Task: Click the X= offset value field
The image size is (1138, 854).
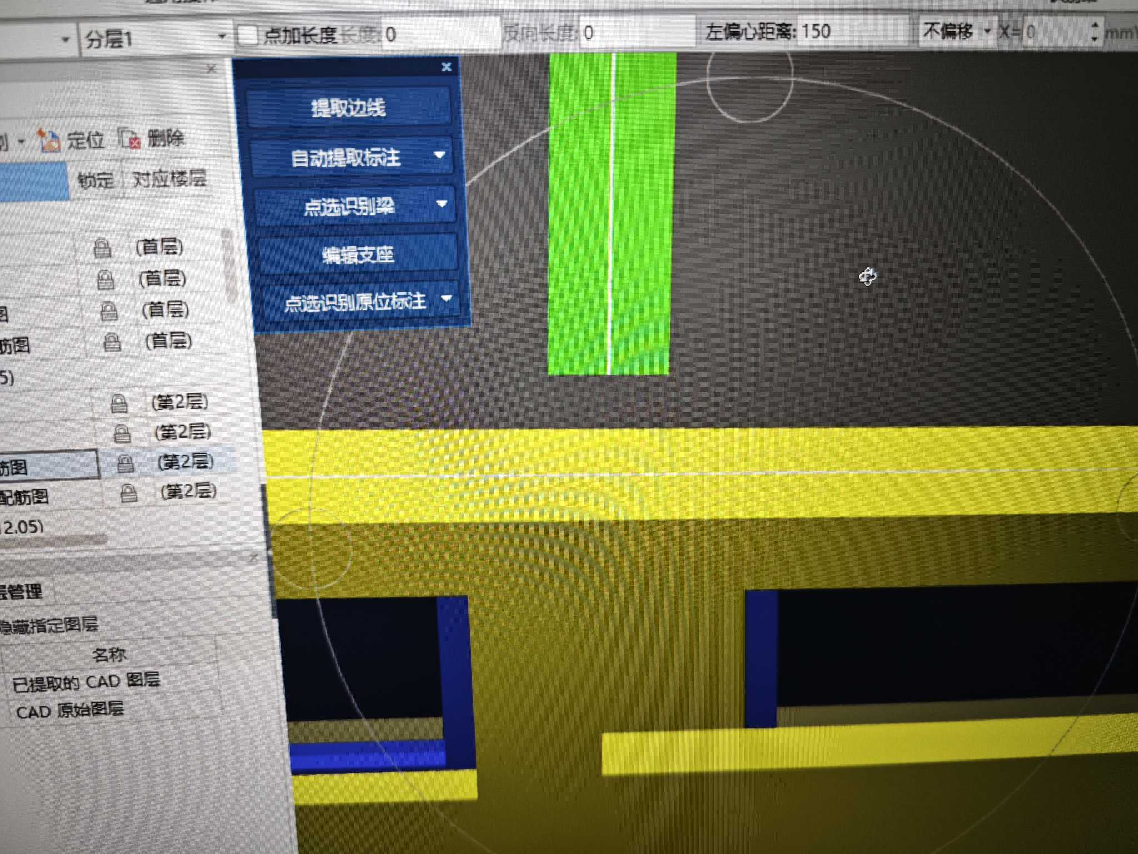Action: (1055, 32)
